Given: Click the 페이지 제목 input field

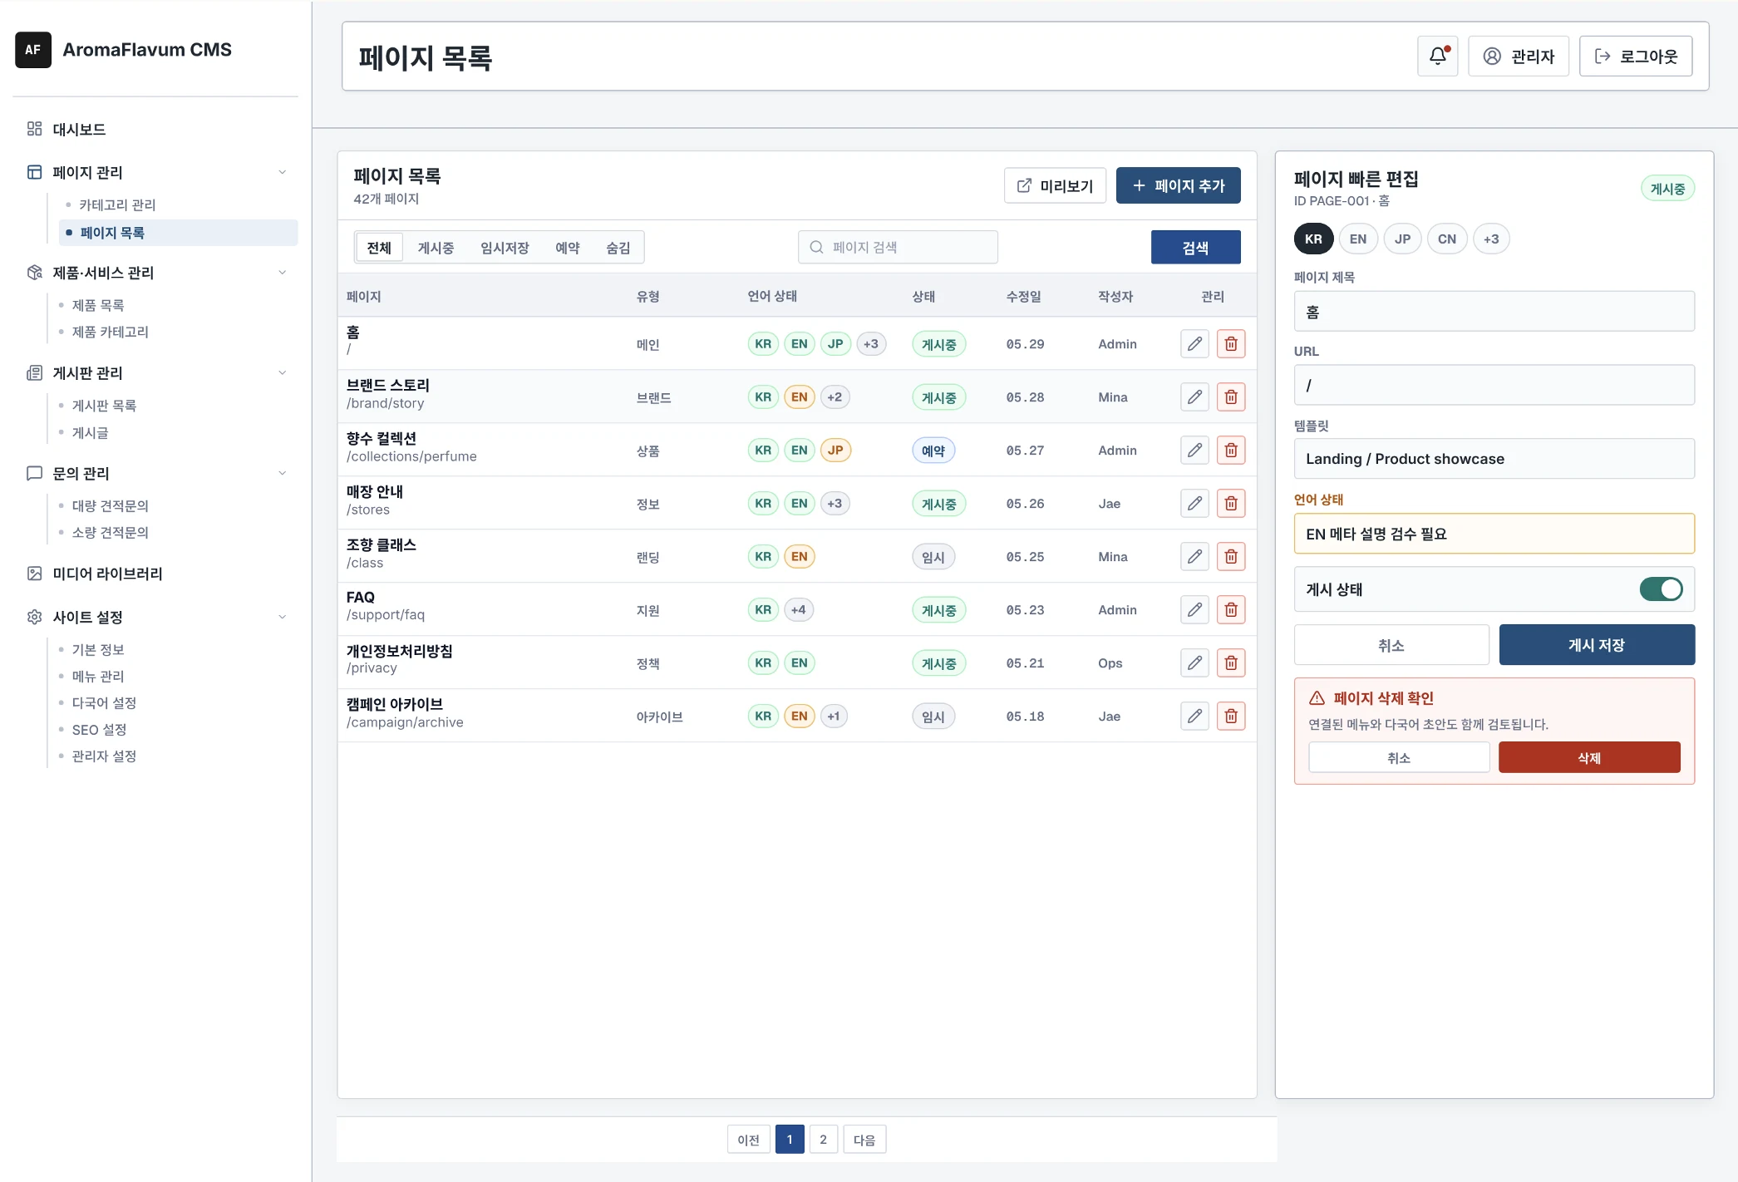Looking at the screenshot, I should (x=1494, y=312).
